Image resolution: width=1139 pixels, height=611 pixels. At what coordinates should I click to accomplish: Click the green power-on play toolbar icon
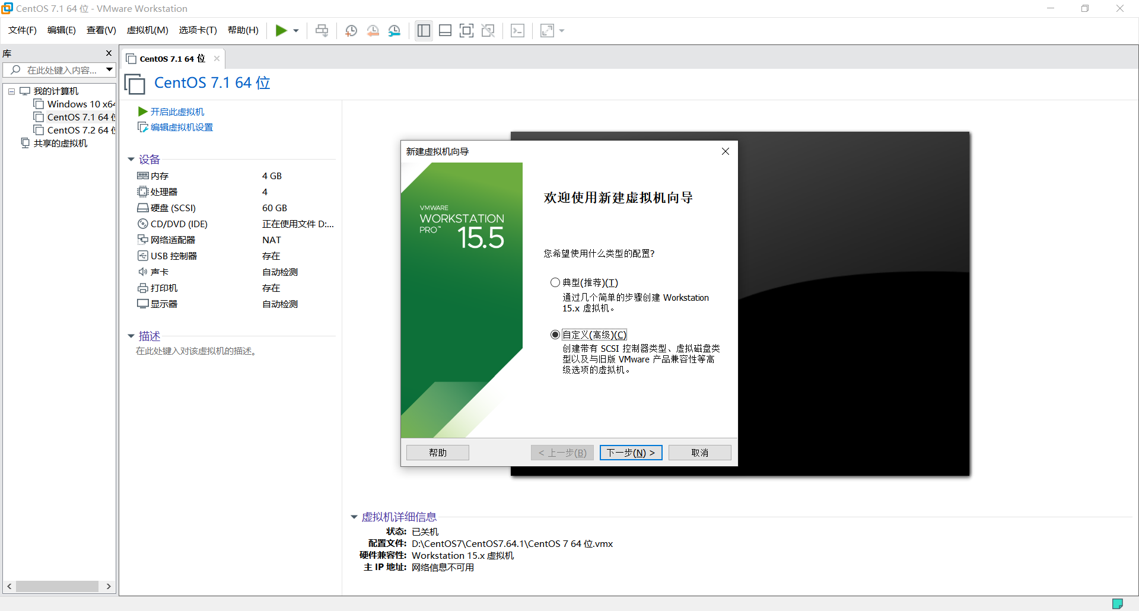[281, 31]
